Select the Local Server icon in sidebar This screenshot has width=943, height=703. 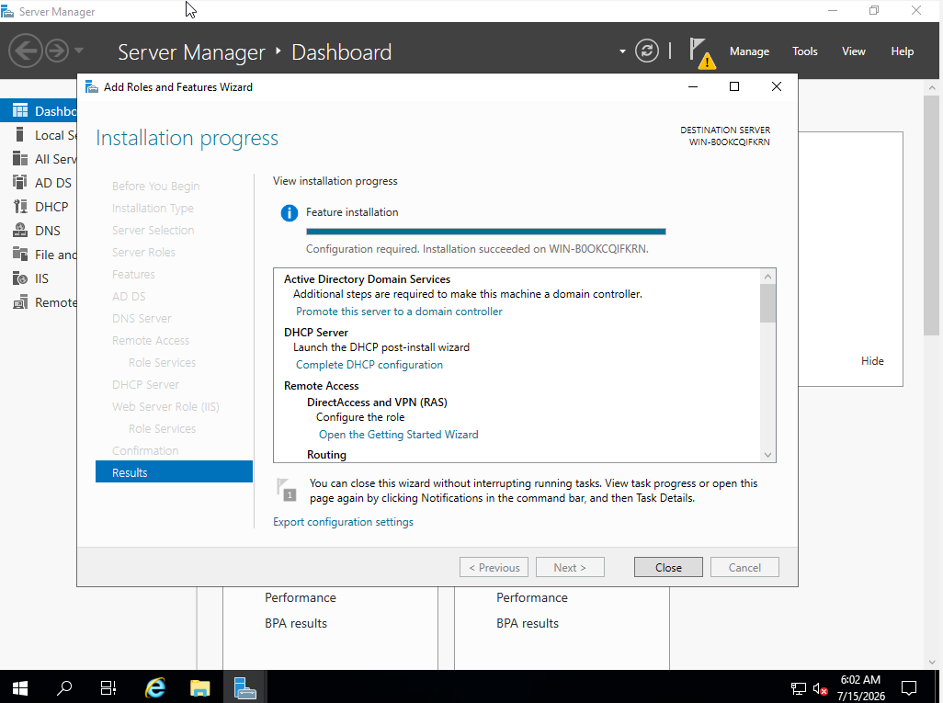click(20, 135)
